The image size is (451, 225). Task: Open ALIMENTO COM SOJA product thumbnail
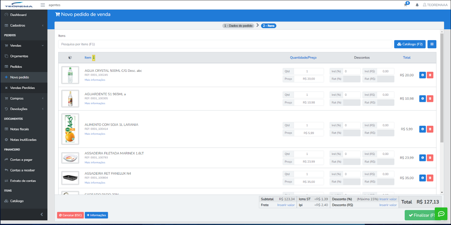[x=70, y=129]
